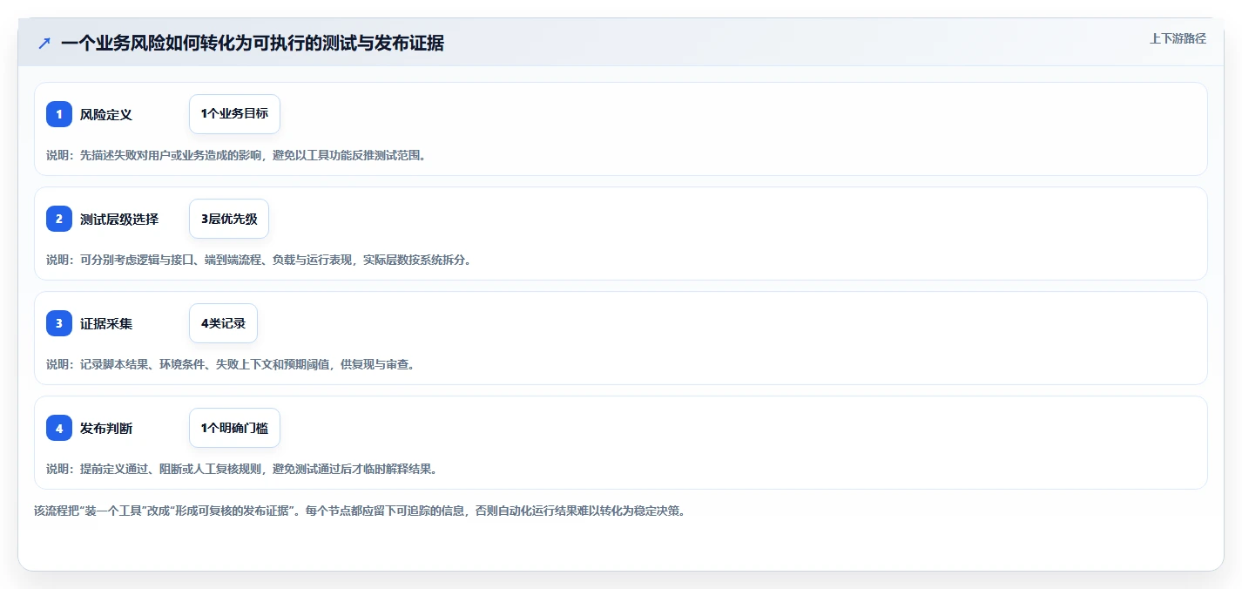Click the step 4 number badge
The image size is (1242, 589).
pyautogui.click(x=59, y=428)
